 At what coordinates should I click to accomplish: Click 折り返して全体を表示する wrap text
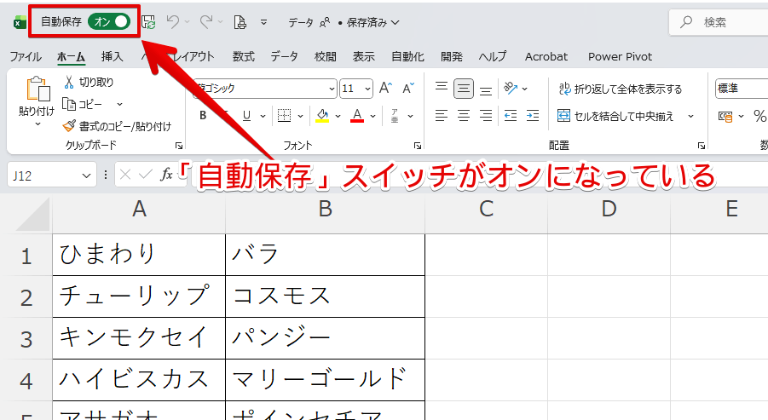coord(621,89)
